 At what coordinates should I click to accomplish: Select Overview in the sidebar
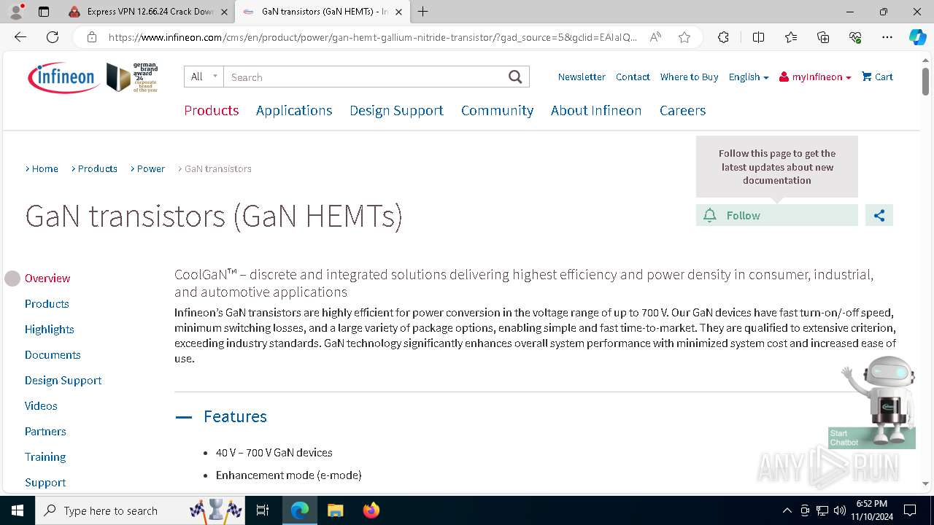[x=47, y=278]
